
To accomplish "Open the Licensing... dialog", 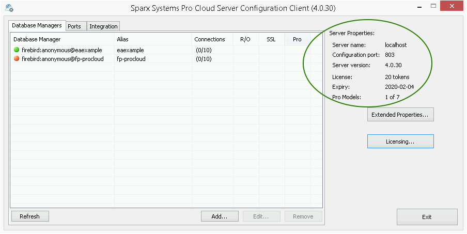I will point(400,141).
